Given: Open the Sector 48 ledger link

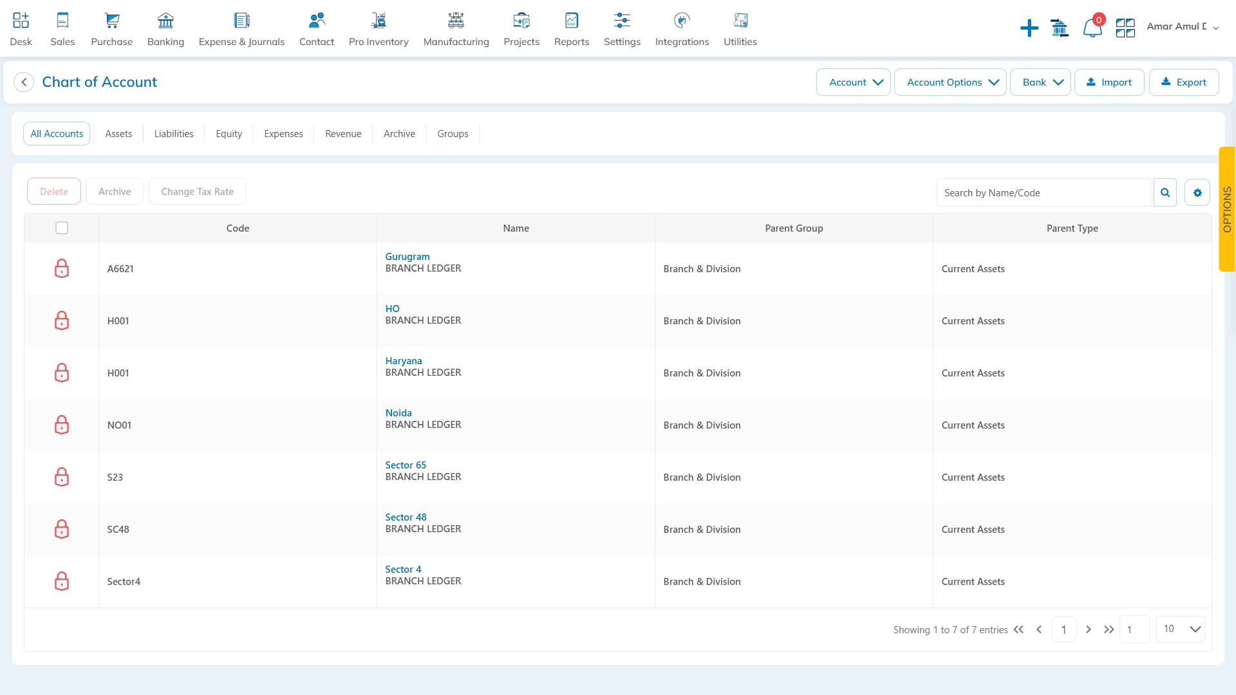Looking at the screenshot, I should tap(406, 517).
